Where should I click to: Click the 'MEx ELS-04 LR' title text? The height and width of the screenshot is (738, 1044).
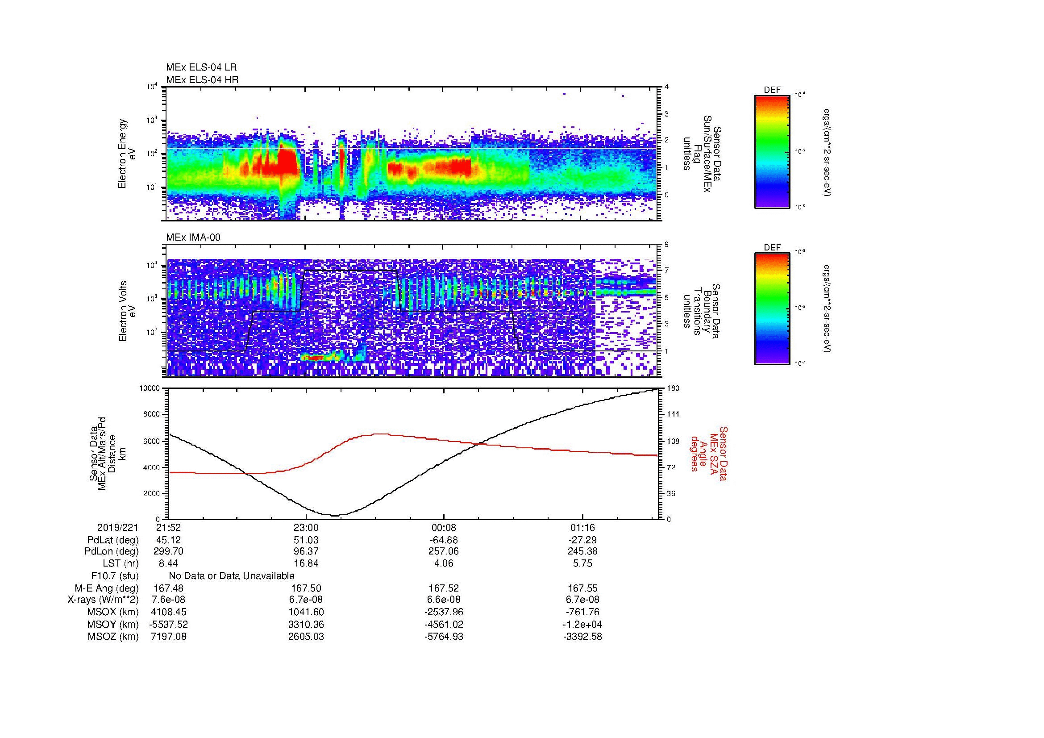click(201, 67)
